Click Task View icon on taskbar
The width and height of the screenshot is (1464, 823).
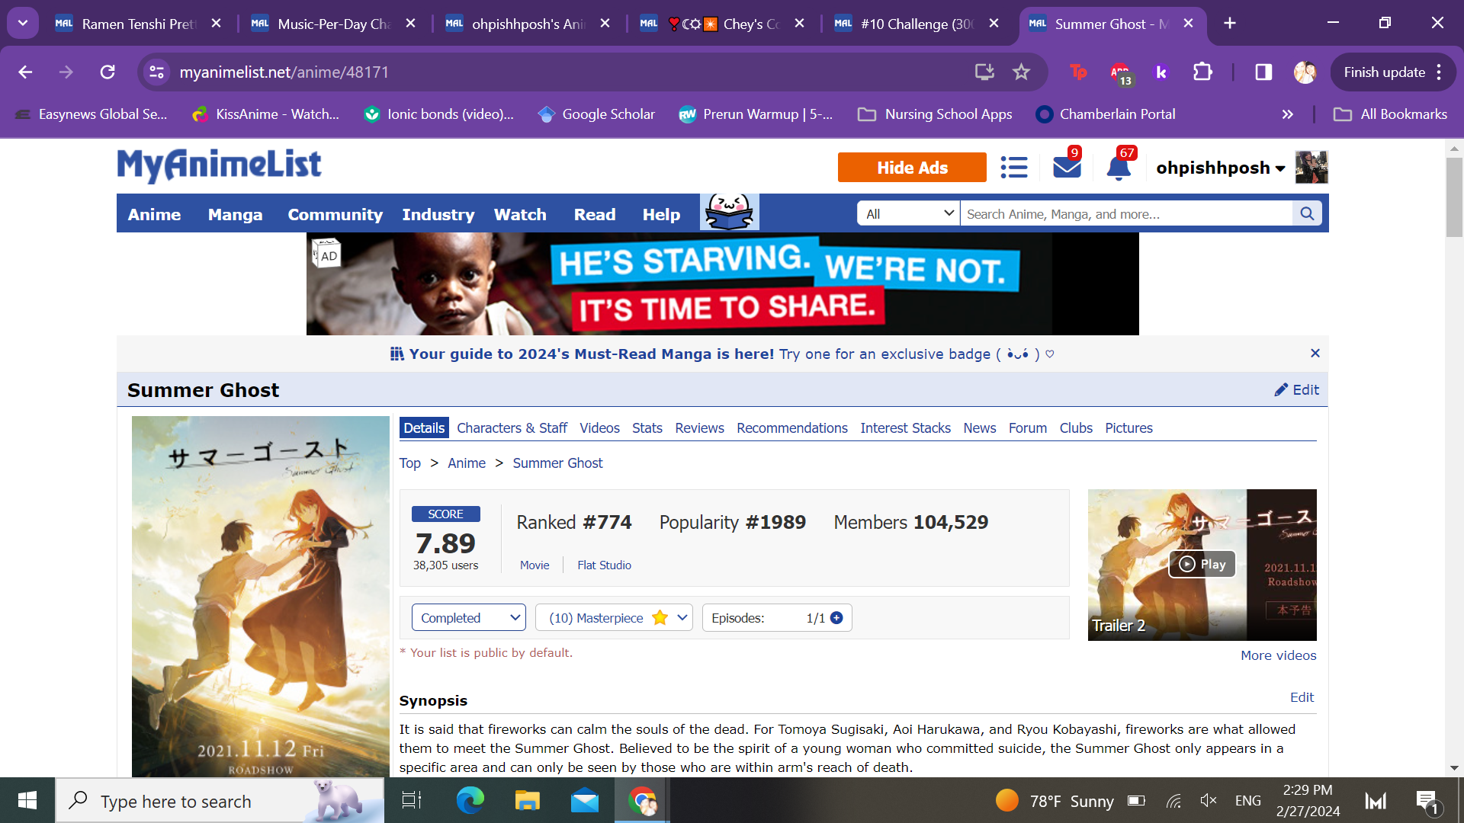[x=412, y=801]
